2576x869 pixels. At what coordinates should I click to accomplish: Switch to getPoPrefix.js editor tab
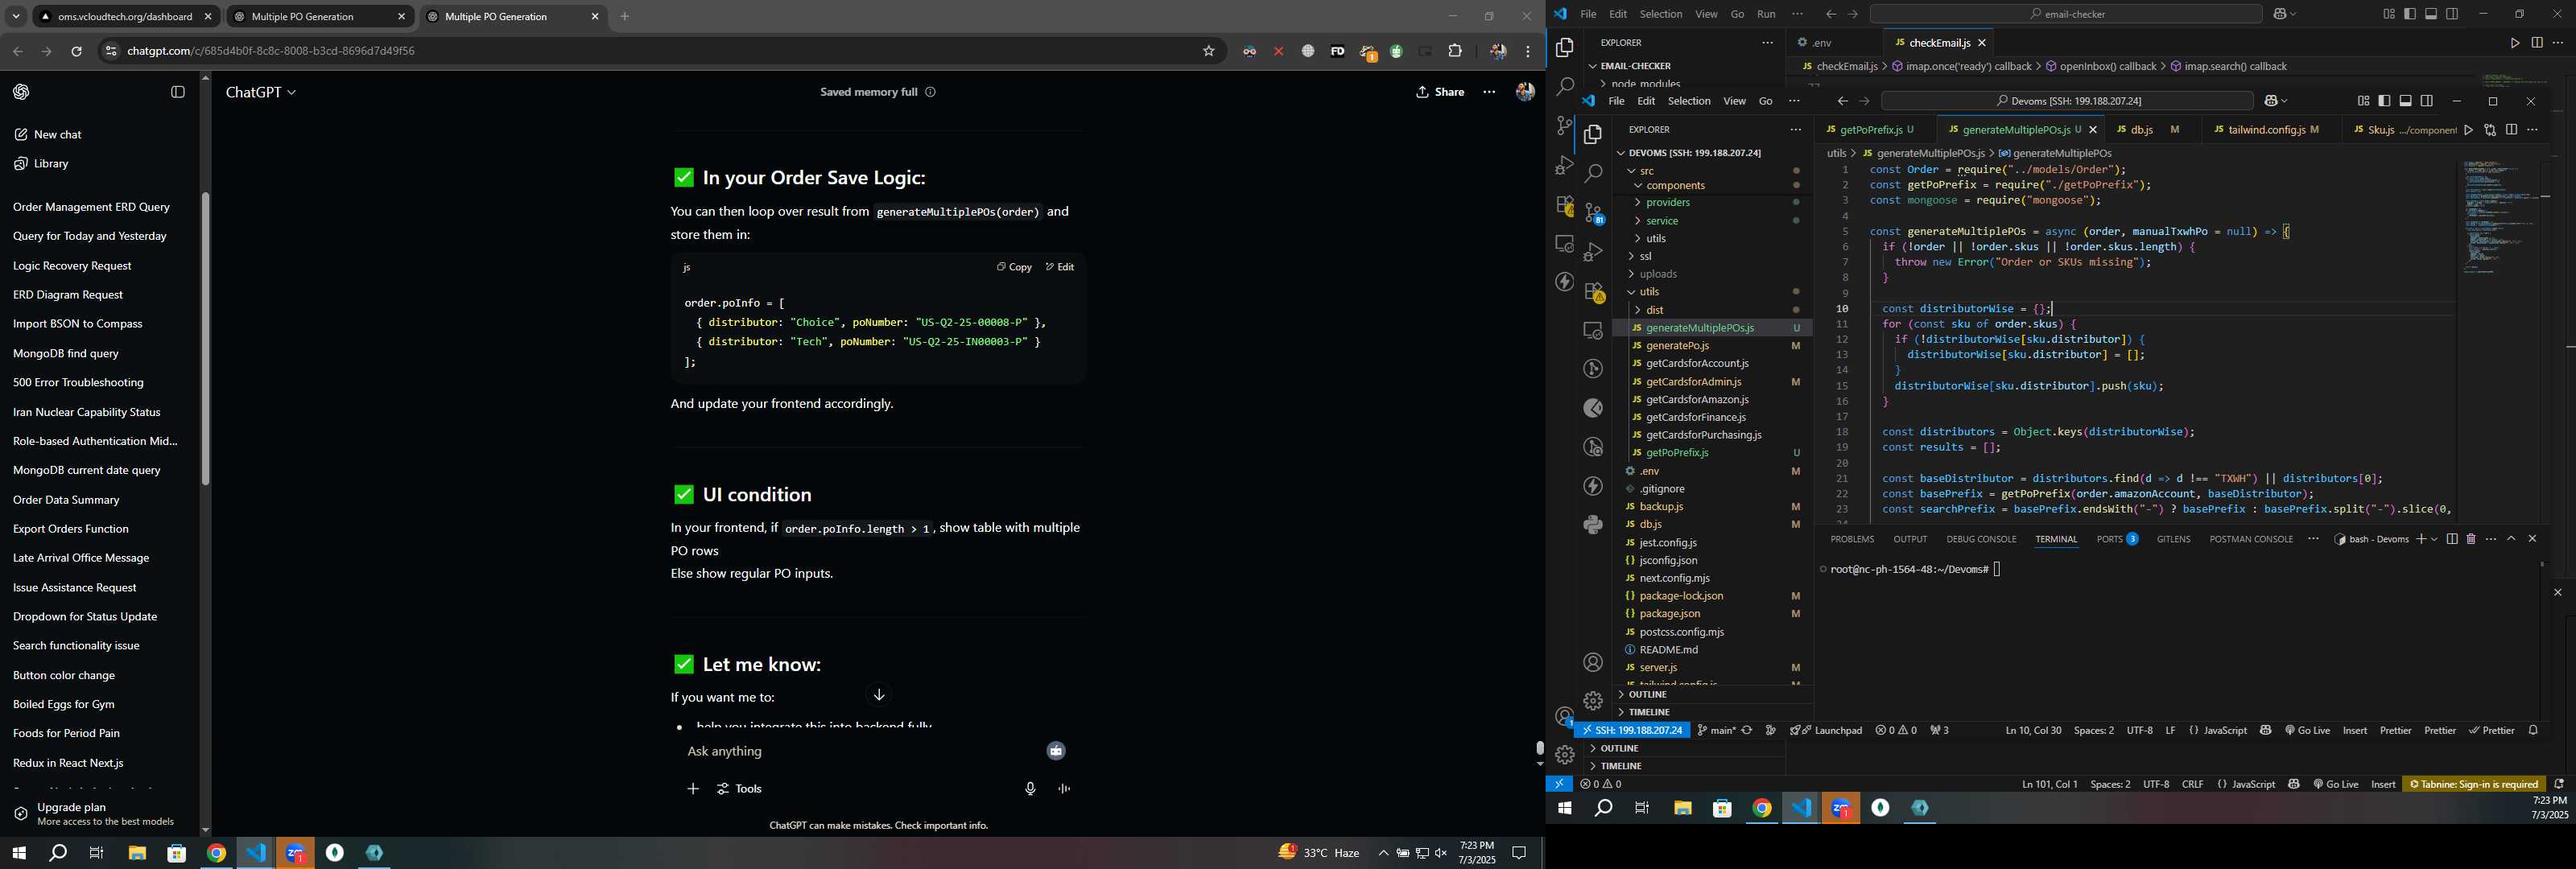[x=1871, y=130]
